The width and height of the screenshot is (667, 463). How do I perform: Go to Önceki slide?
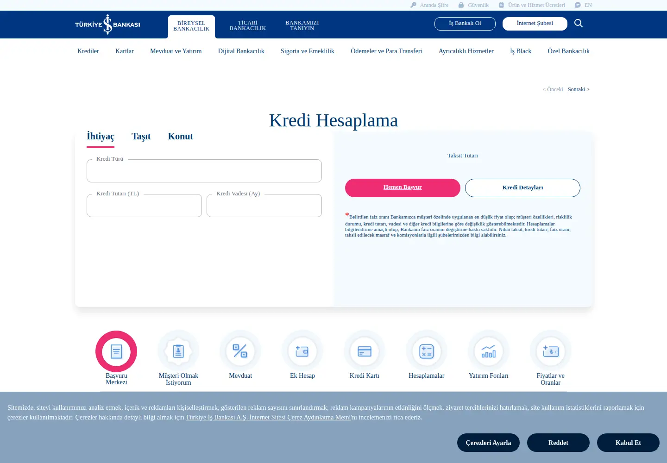point(553,89)
